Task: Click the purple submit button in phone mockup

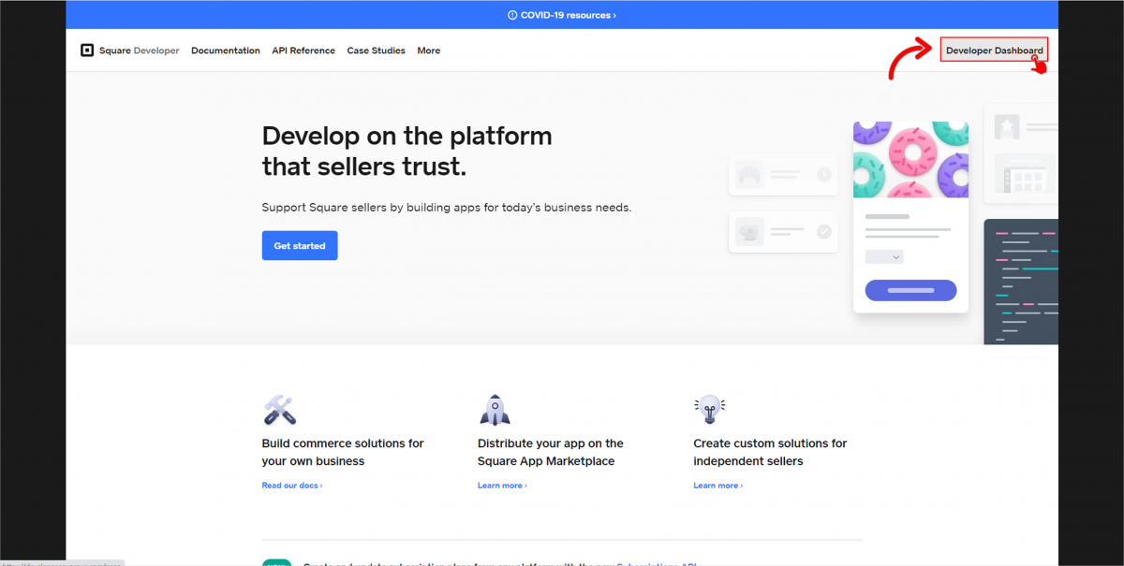Action: [x=910, y=290]
